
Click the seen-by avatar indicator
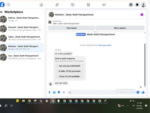click(x=141, y=87)
